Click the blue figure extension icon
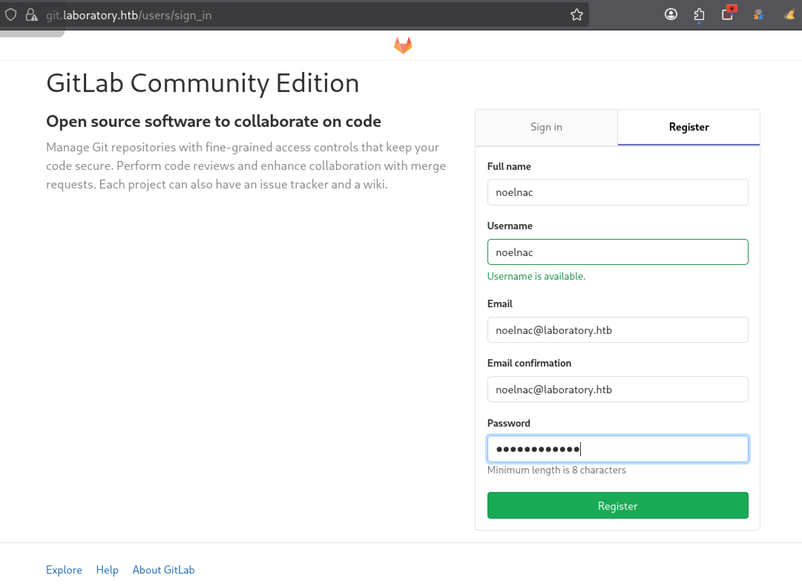802x584 pixels. [758, 15]
